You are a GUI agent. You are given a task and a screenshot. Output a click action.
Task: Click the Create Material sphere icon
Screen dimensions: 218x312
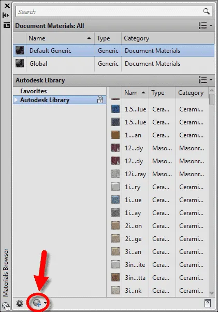click(37, 303)
